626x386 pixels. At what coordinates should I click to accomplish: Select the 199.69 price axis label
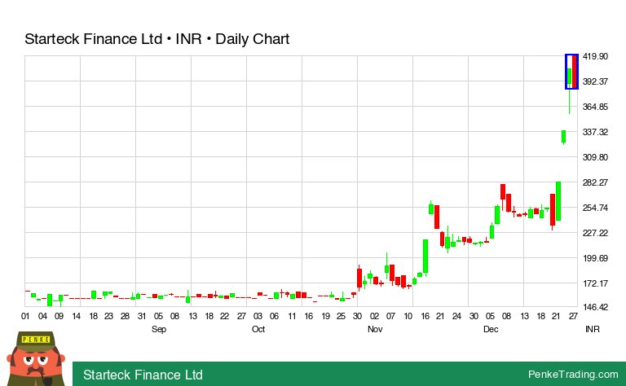click(595, 258)
